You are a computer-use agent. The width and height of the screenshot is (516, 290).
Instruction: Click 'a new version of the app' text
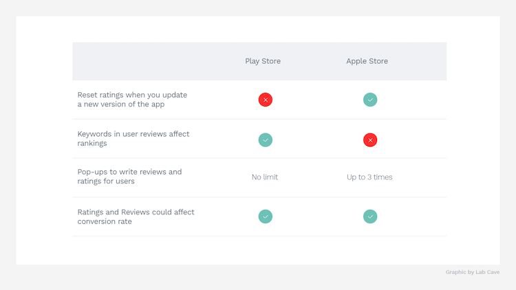pos(121,104)
